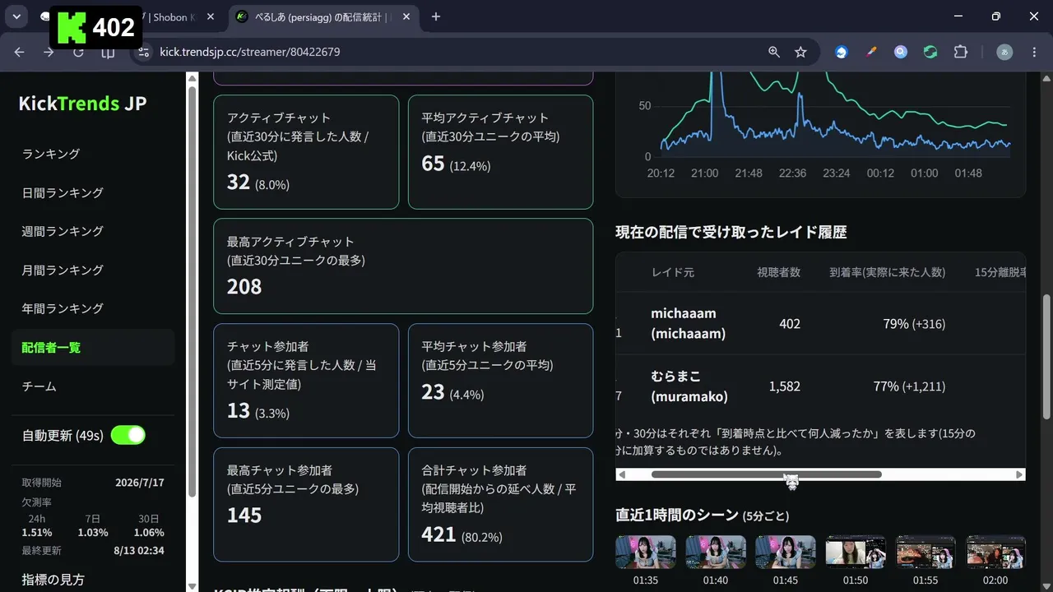Click the 合計チャット参加者 stat card
The width and height of the screenshot is (1053, 592).
click(500, 504)
